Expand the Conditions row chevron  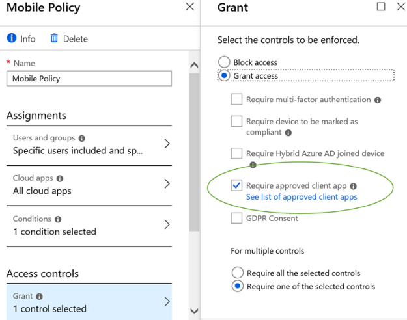pos(167,225)
